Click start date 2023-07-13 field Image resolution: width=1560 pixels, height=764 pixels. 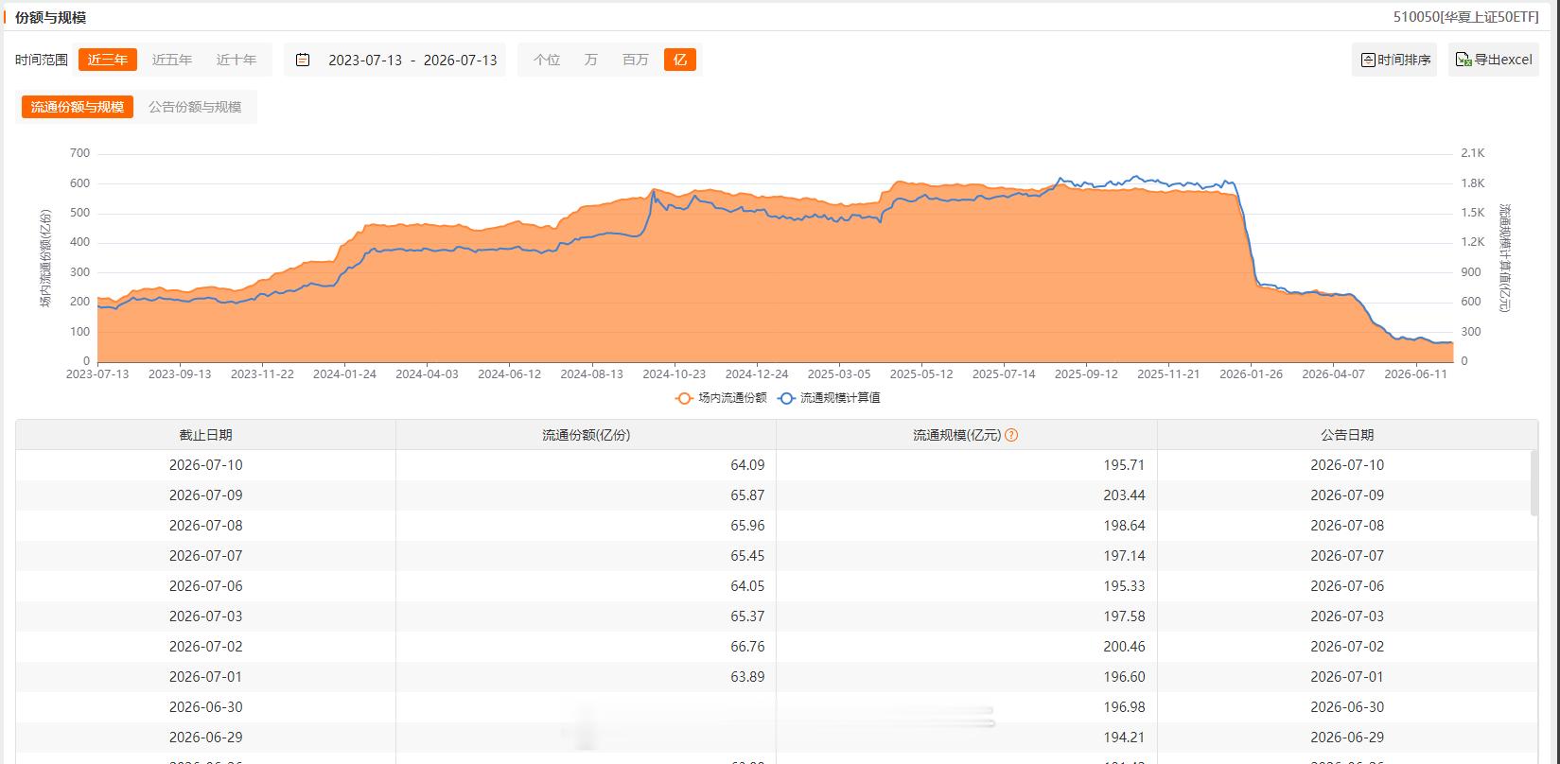(365, 60)
